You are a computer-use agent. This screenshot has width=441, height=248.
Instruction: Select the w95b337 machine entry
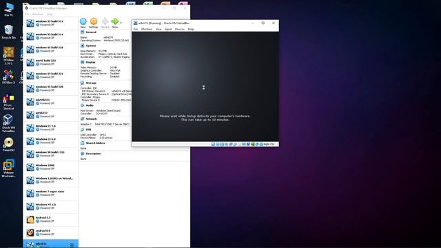[x=50, y=115]
